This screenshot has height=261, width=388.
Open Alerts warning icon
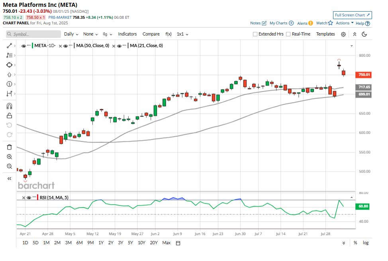pyautogui.click(x=311, y=23)
